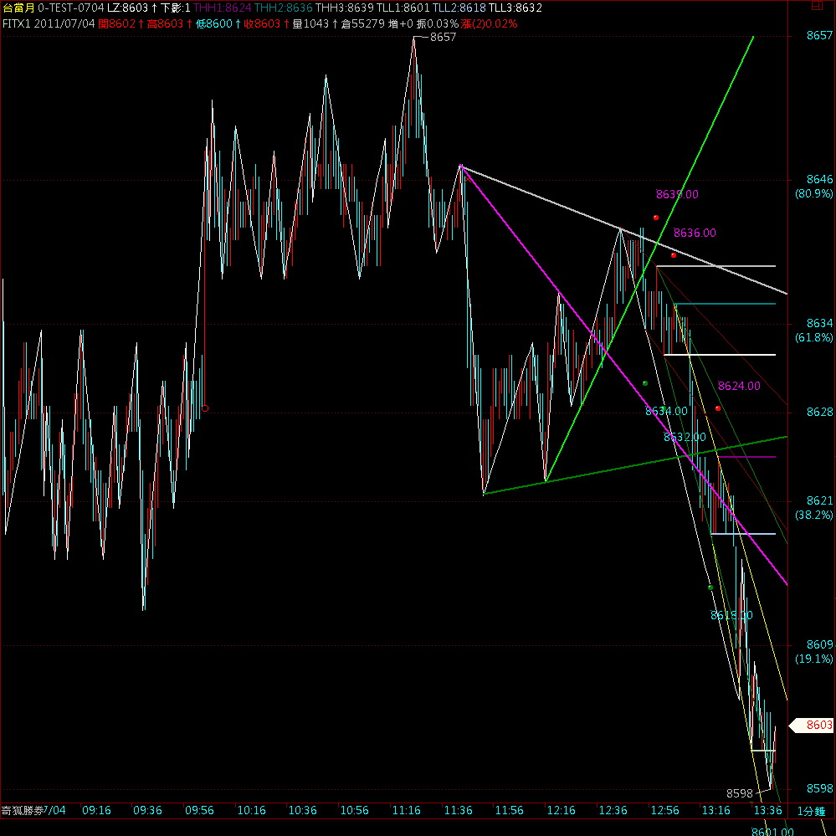Click the panel layout icon at top-right

pyautogui.click(x=818, y=8)
